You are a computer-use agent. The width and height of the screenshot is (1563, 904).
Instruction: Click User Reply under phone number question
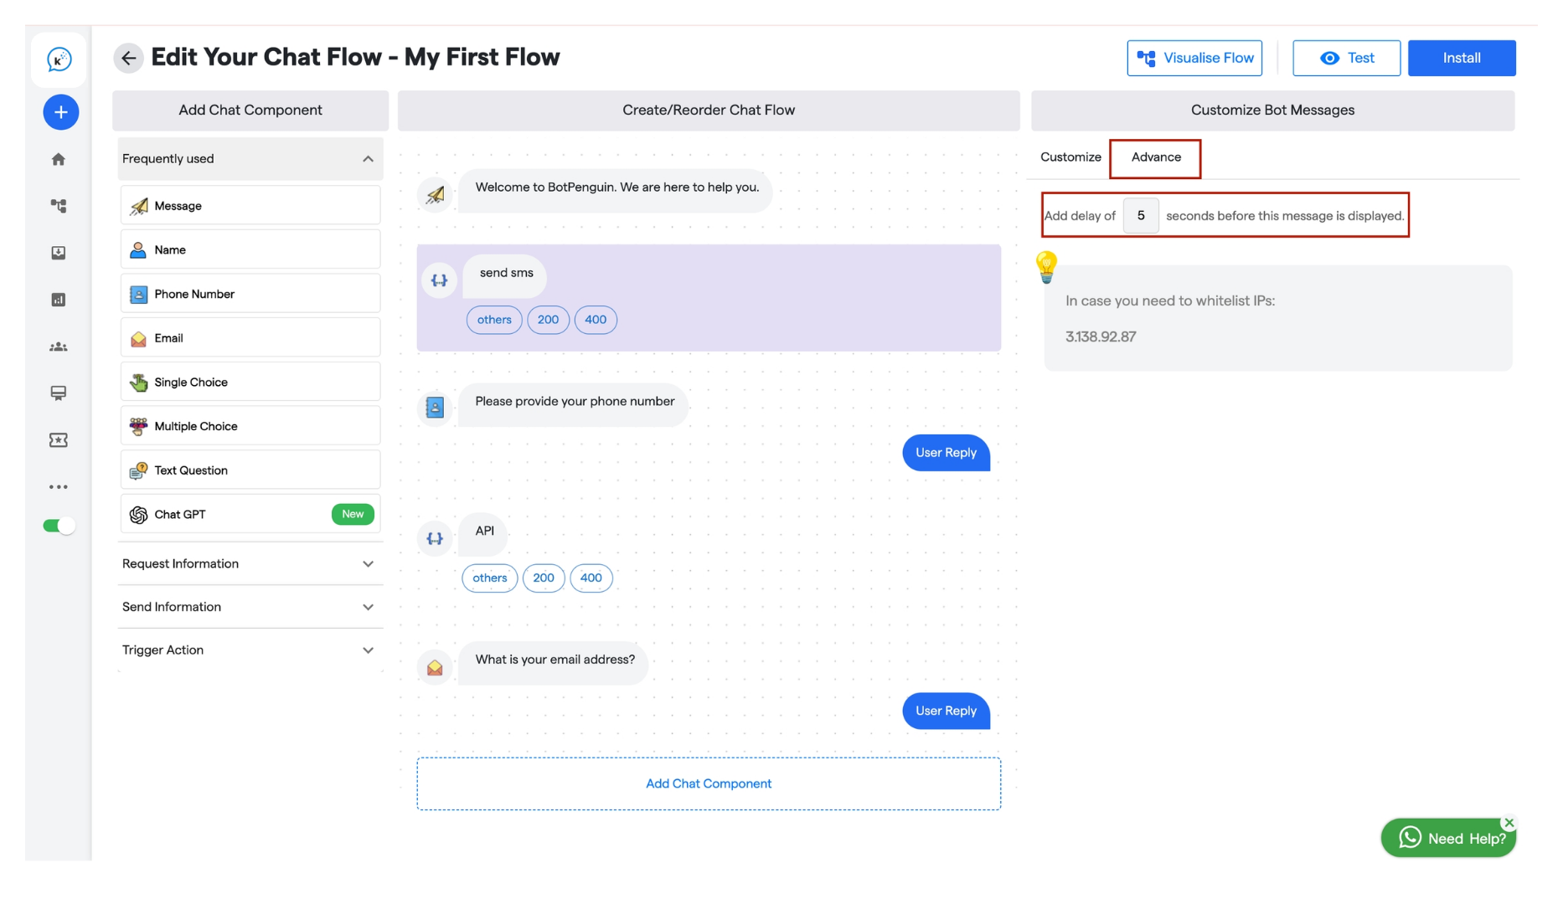click(946, 453)
